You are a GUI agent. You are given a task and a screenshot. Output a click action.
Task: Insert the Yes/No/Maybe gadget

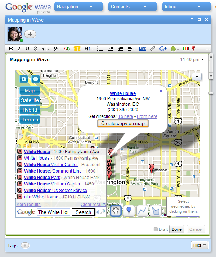[x=185, y=49]
